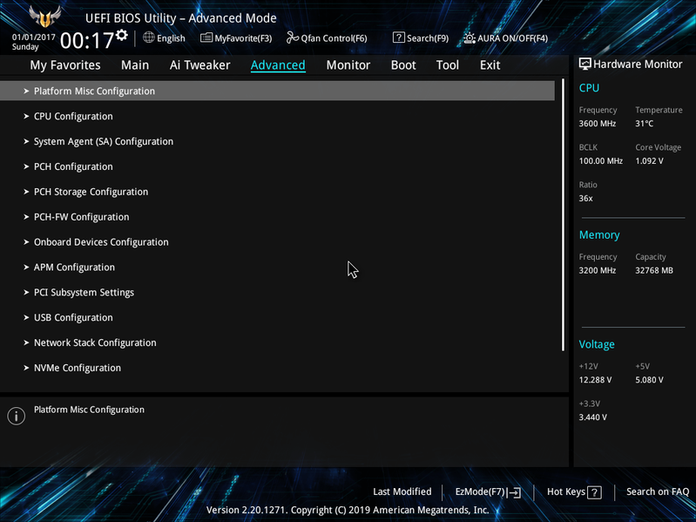696x522 pixels.
Task: Toggle AURA ON/OFF light icon
Action: pyautogui.click(x=470, y=37)
